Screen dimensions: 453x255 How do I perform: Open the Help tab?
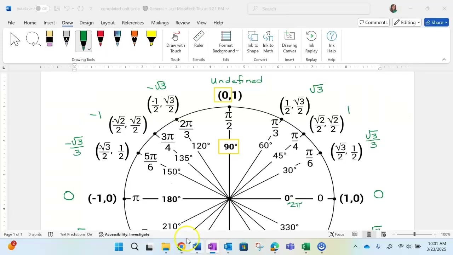pyautogui.click(x=218, y=23)
